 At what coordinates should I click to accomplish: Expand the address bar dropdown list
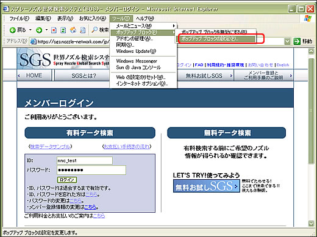click(x=287, y=41)
